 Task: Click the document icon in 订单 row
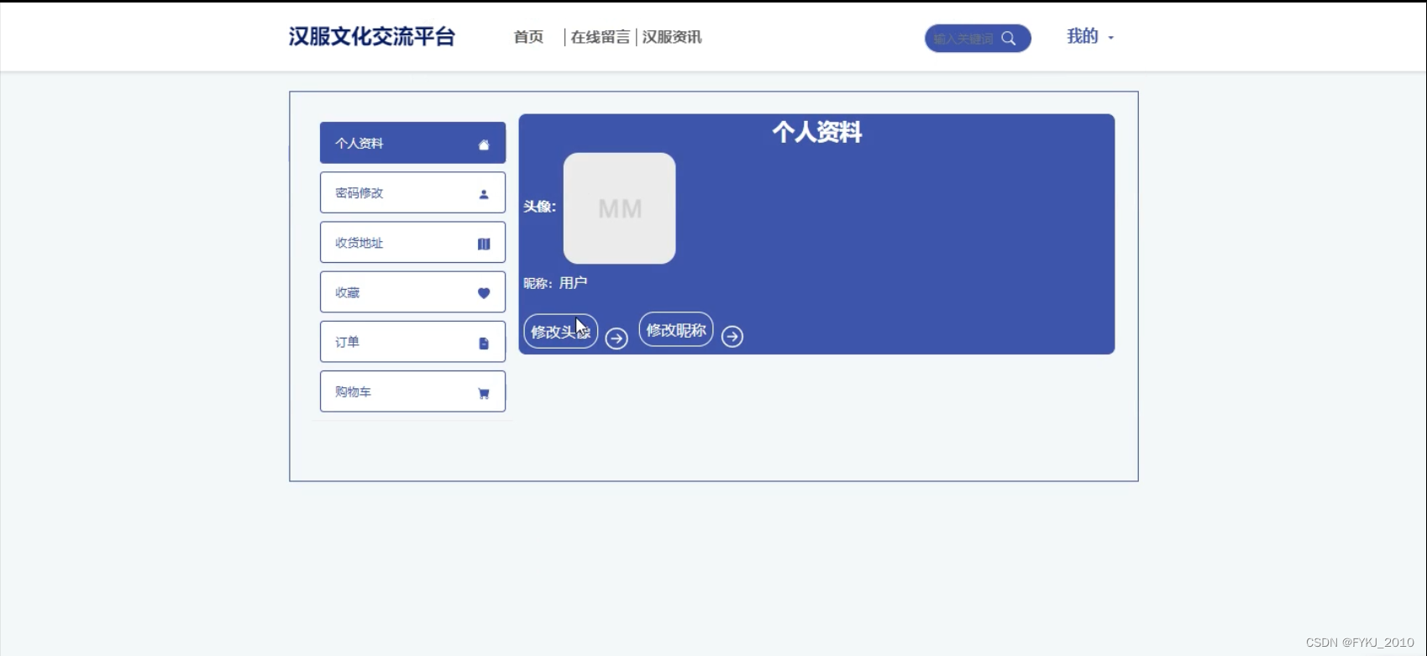tap(484, 343)
